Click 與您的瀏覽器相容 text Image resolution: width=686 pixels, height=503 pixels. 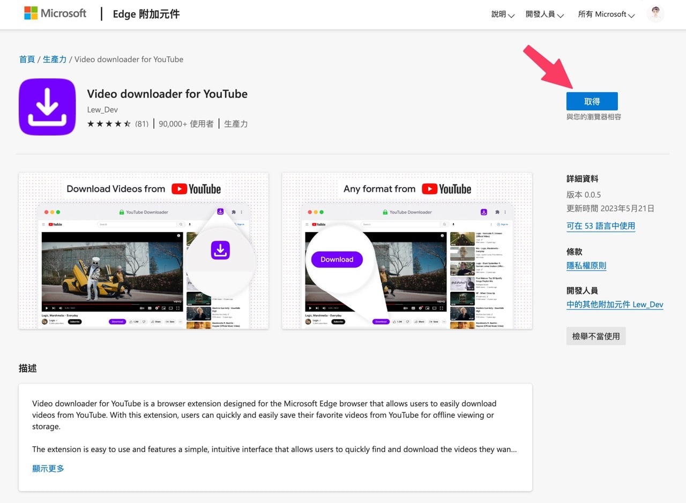(594, 117)
